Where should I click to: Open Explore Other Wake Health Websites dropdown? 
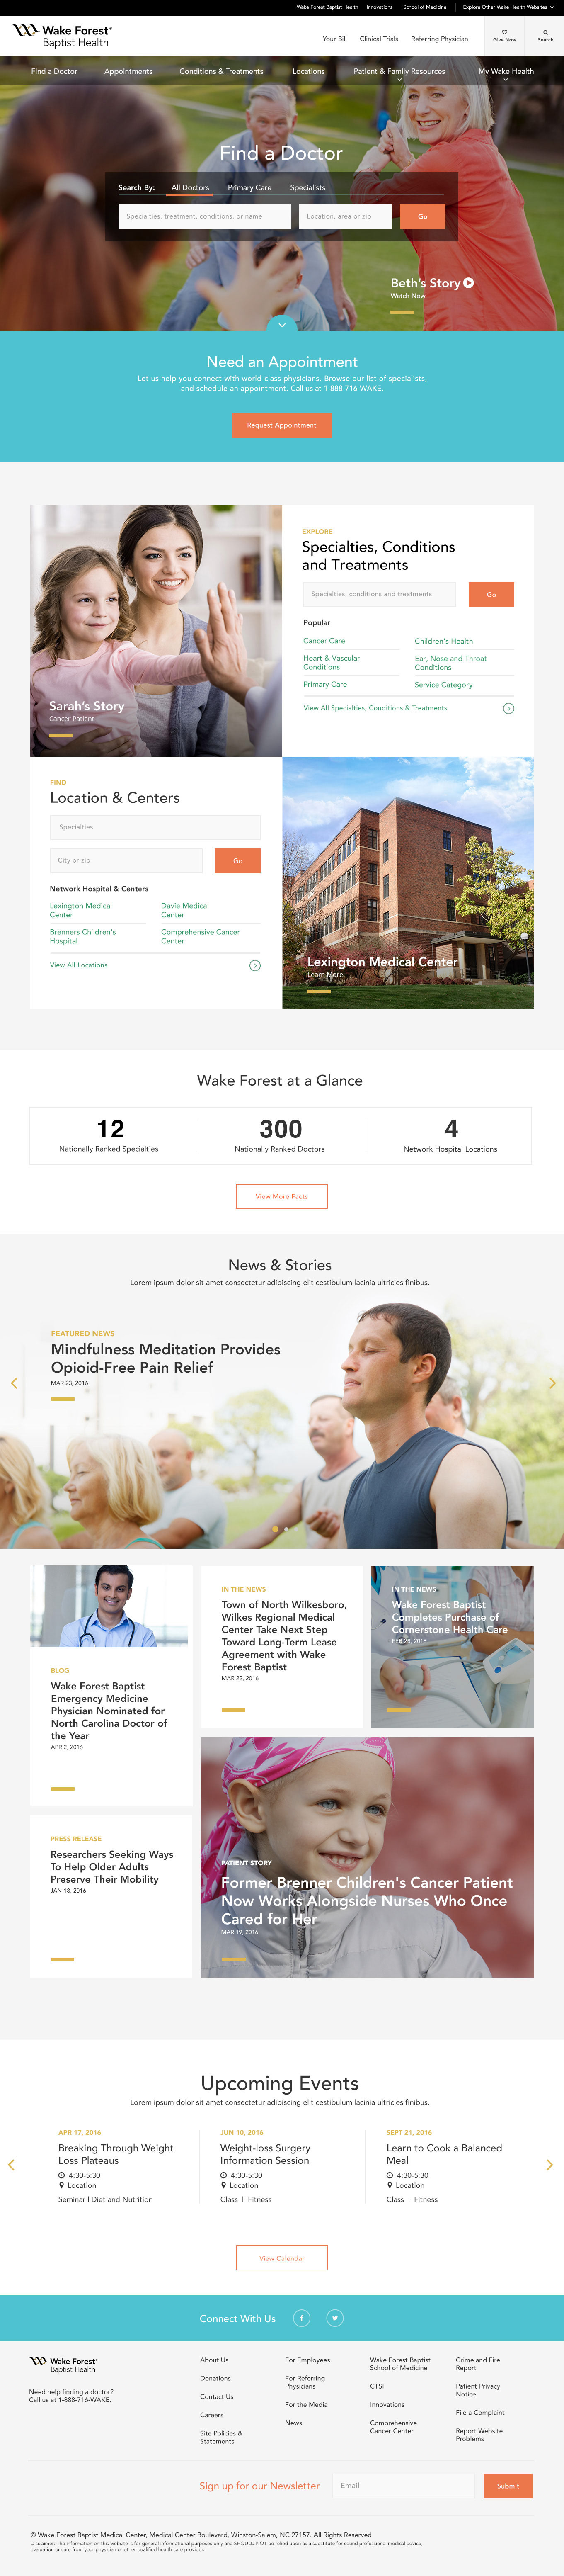pos(508,7)
